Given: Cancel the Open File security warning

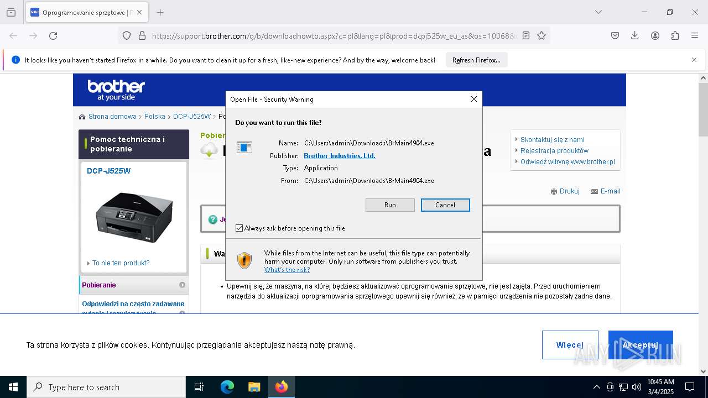Looking at the screenshot, I should click(445, 205).
